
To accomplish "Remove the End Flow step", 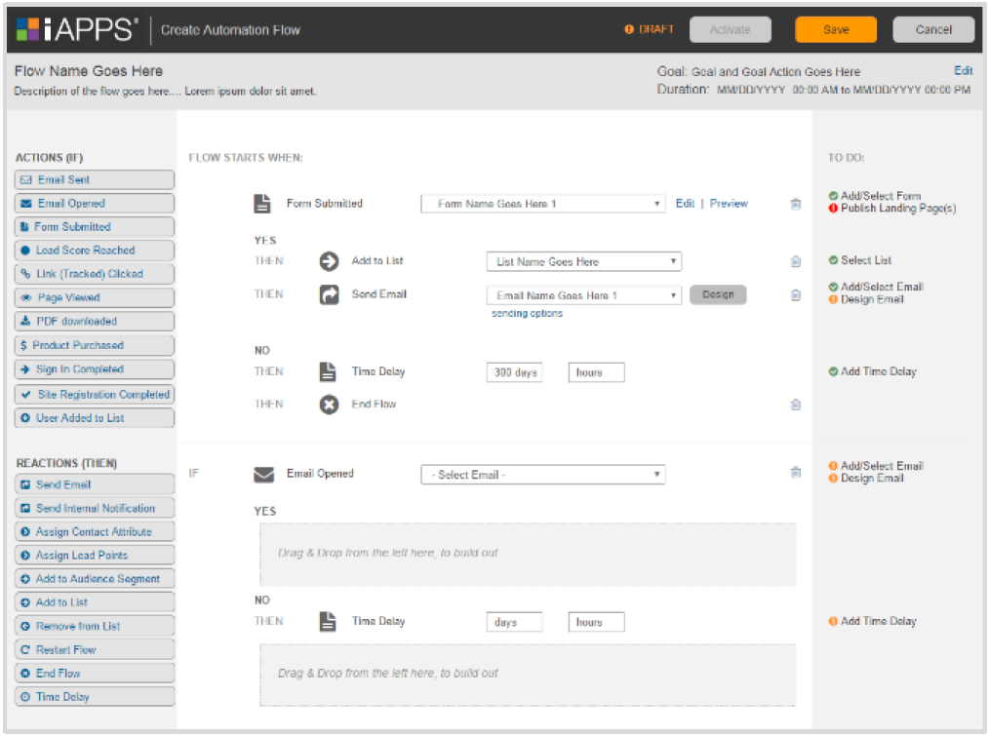I will (796, 405).
